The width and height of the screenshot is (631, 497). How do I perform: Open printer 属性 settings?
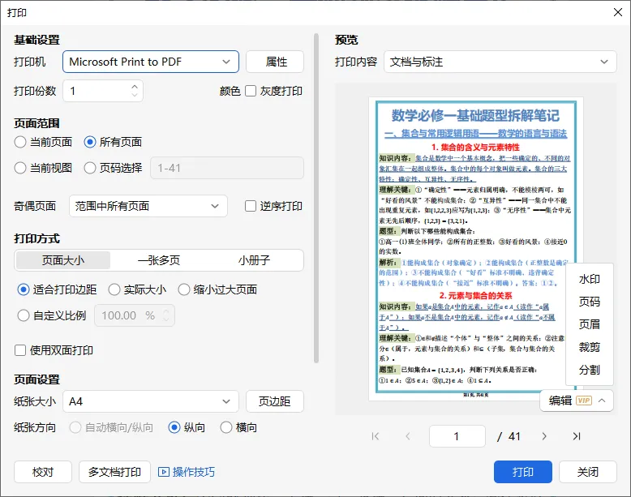(275, 62)
